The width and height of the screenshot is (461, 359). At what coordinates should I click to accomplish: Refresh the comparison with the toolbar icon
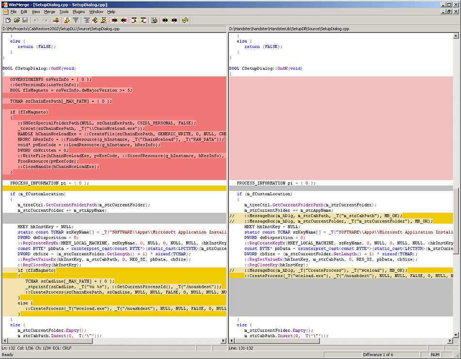[185, 20]
